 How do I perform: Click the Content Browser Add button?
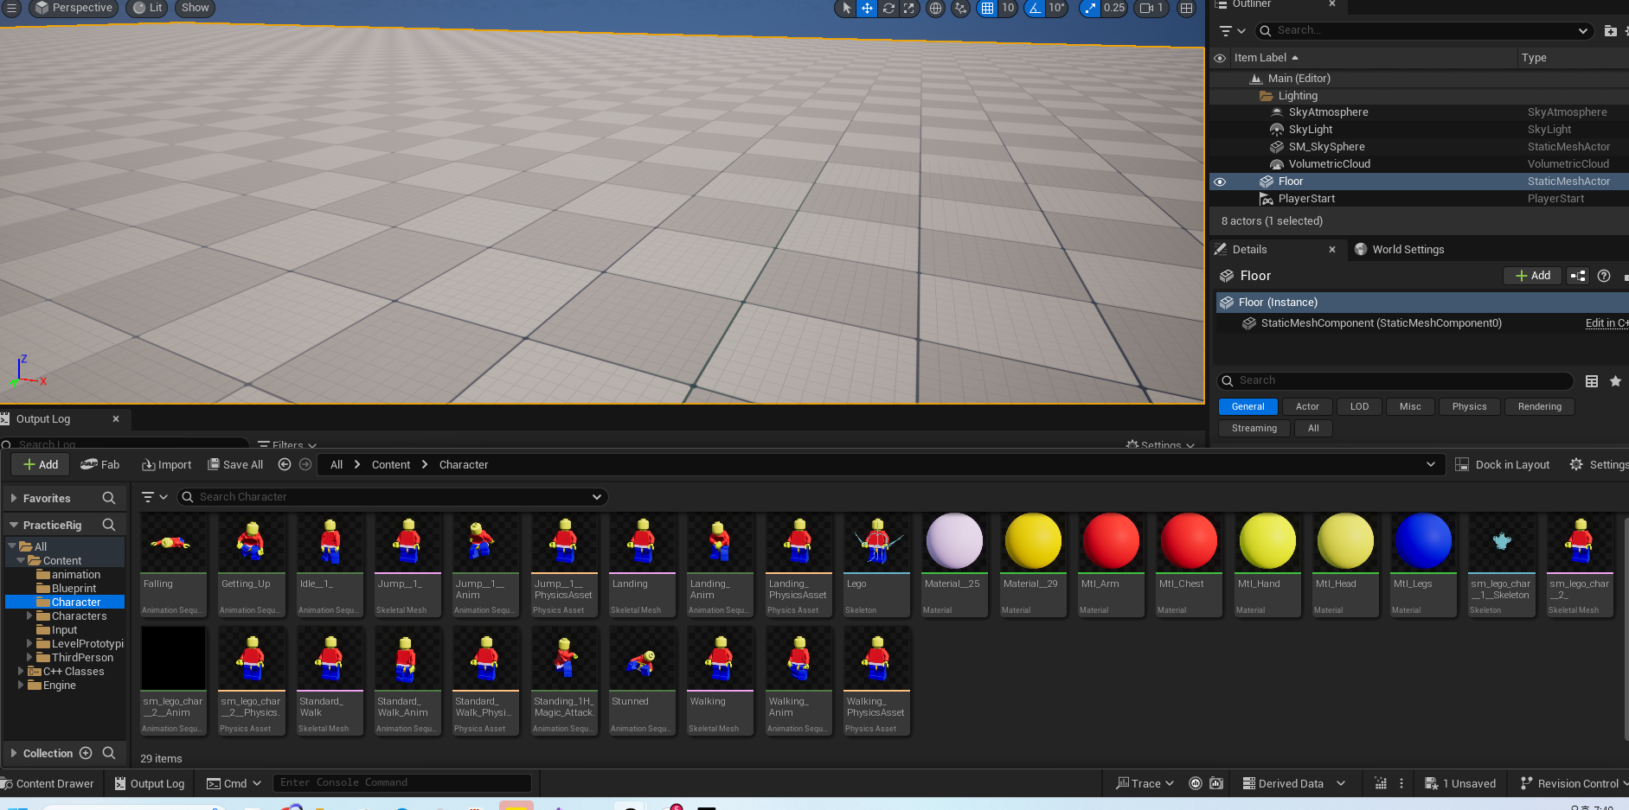pyautogui.click(x=40, y=465)
